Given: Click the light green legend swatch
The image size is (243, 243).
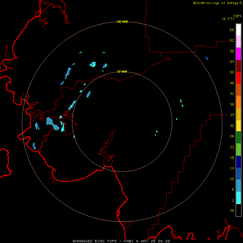Looking at the screenshot, I should tap(238, 150).
